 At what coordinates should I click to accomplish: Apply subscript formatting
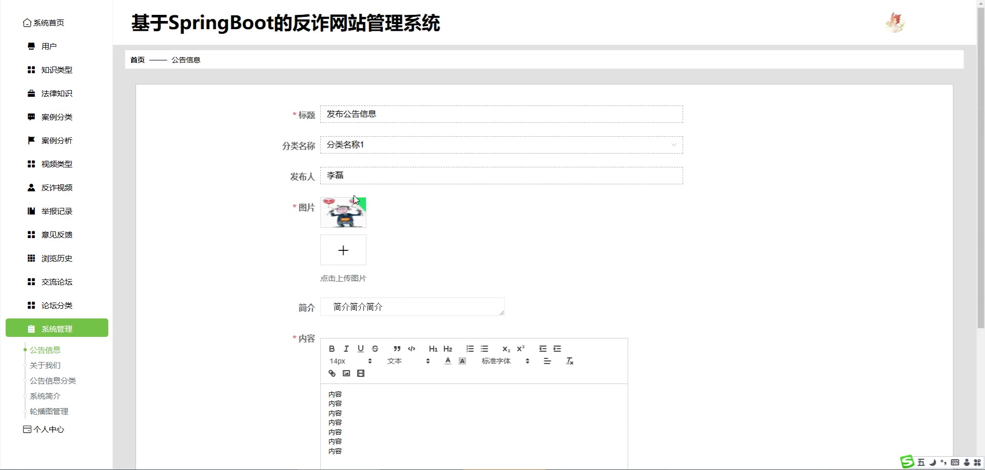tap(506, 349)
